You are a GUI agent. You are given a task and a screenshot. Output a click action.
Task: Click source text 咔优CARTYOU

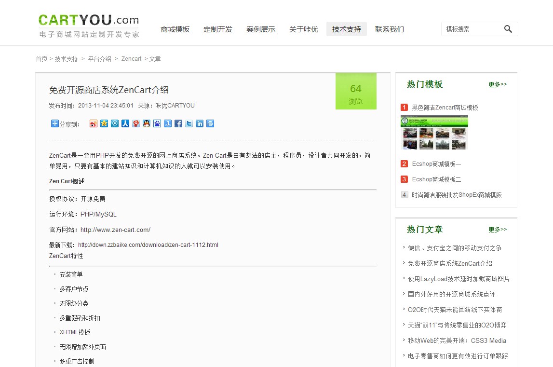click(175, 106)
